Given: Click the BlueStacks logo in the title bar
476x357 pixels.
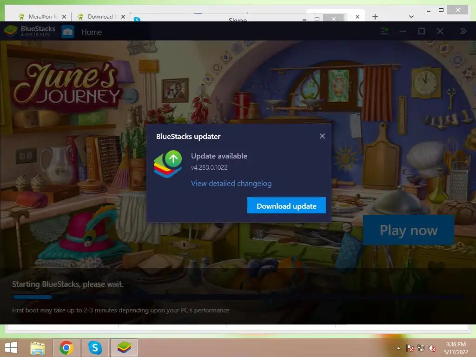Looking at the screenshot, I should [x=11, y=31].
